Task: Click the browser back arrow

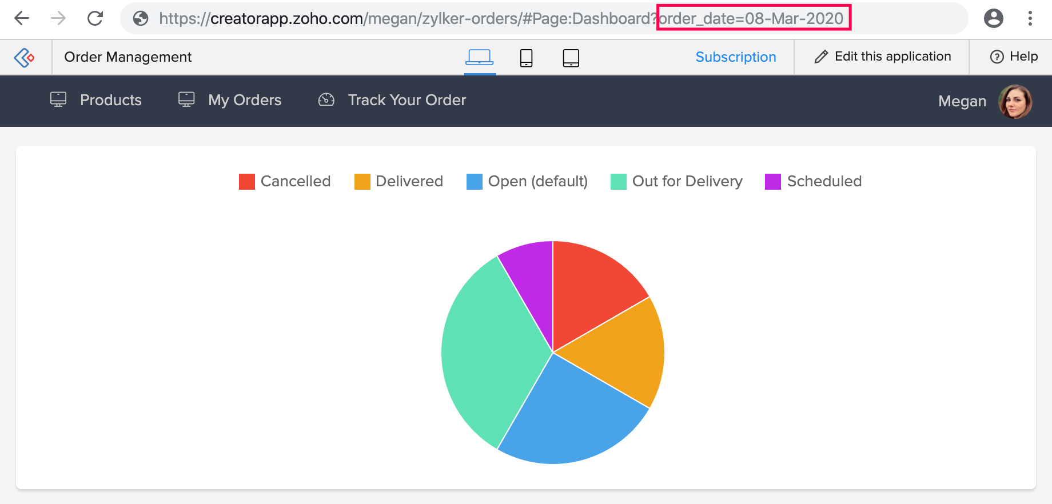Action: pyautogui.click(x=22, y=18)
